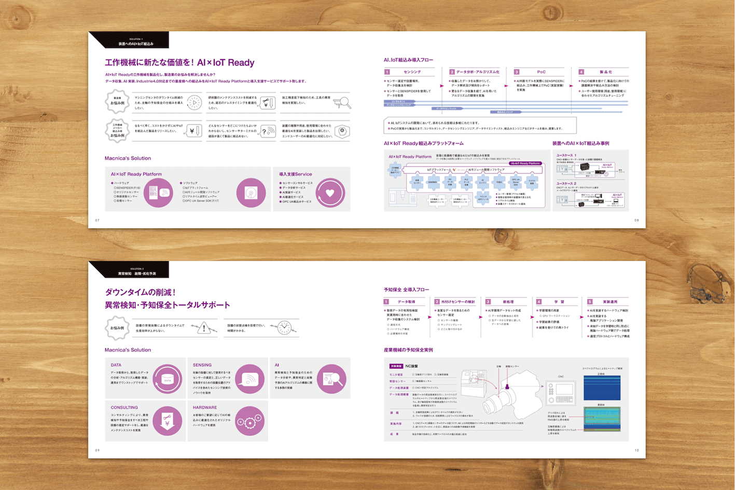Viewport: 735px width, 490px height.
Task: Click the CONSULTING wrench and yen arrow icon
Action: pyautogui.click(x=168, y=421)
